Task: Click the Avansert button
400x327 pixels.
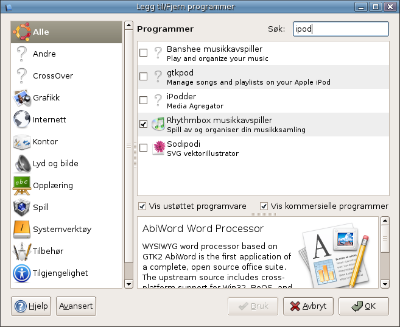Action: (76, 306)
